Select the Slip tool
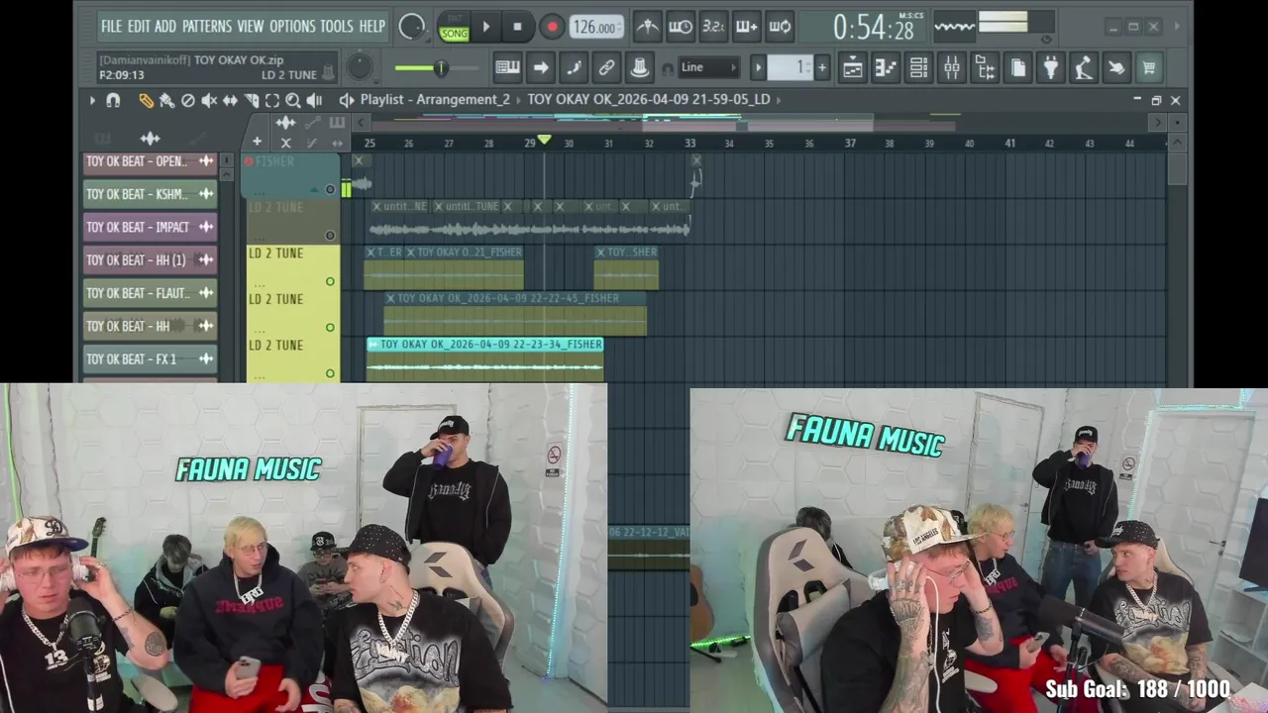Image resolution: width=1268 pixels, height=713 pixels. pyautogui.click(x=230, y=100)
